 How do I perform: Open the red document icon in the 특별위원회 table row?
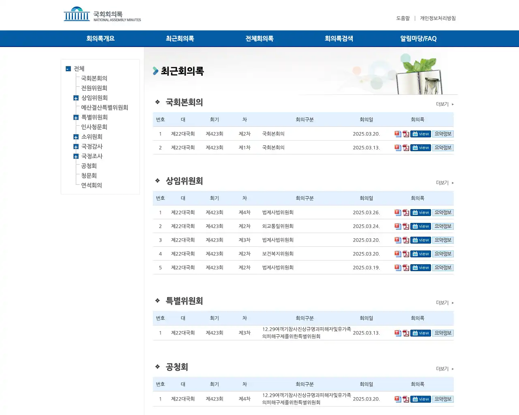[398, 333]
